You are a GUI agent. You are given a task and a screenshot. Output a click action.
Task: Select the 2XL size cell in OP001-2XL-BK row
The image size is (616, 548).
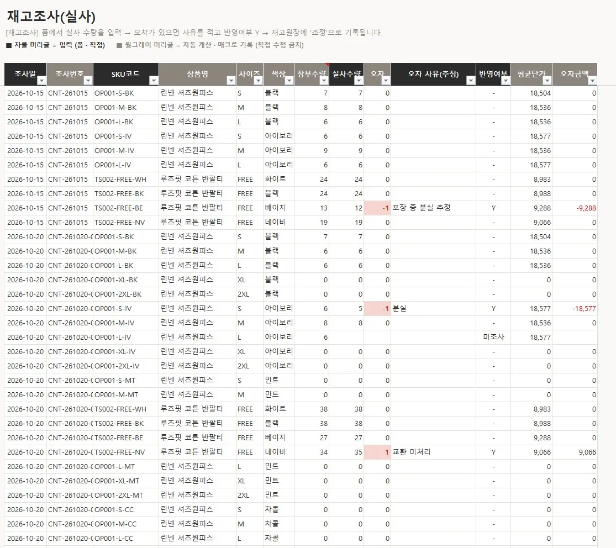point(250,294)
